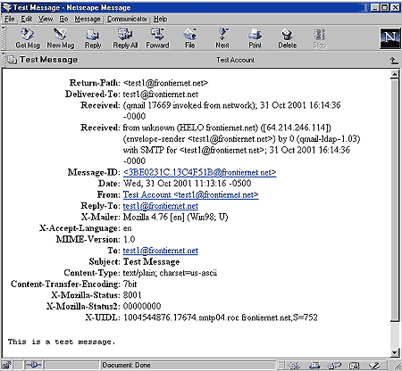Click the X-Mozilla-Status2 value "00000000"

(142, 306)
